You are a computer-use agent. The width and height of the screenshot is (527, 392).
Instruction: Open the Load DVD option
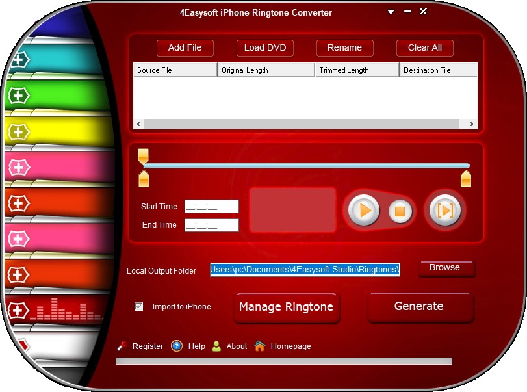coord(265,47)
